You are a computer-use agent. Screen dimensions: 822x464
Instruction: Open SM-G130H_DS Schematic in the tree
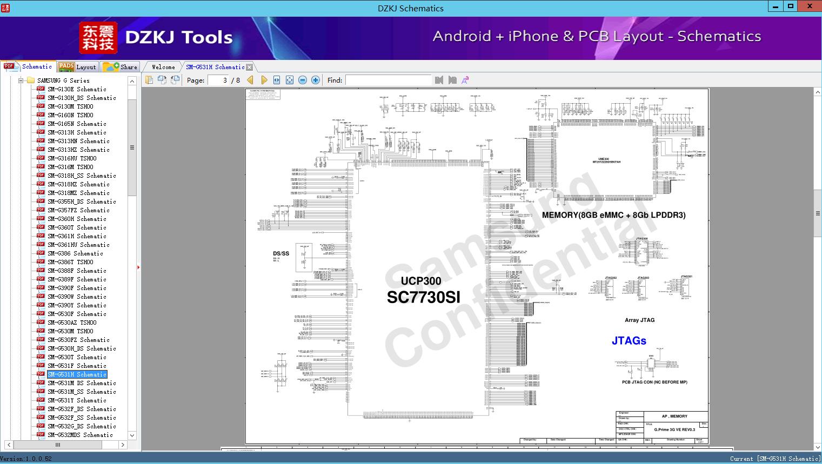(x=82, y=98)
